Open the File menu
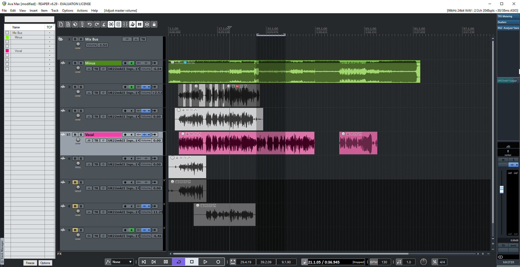 (x=4, y=11)
